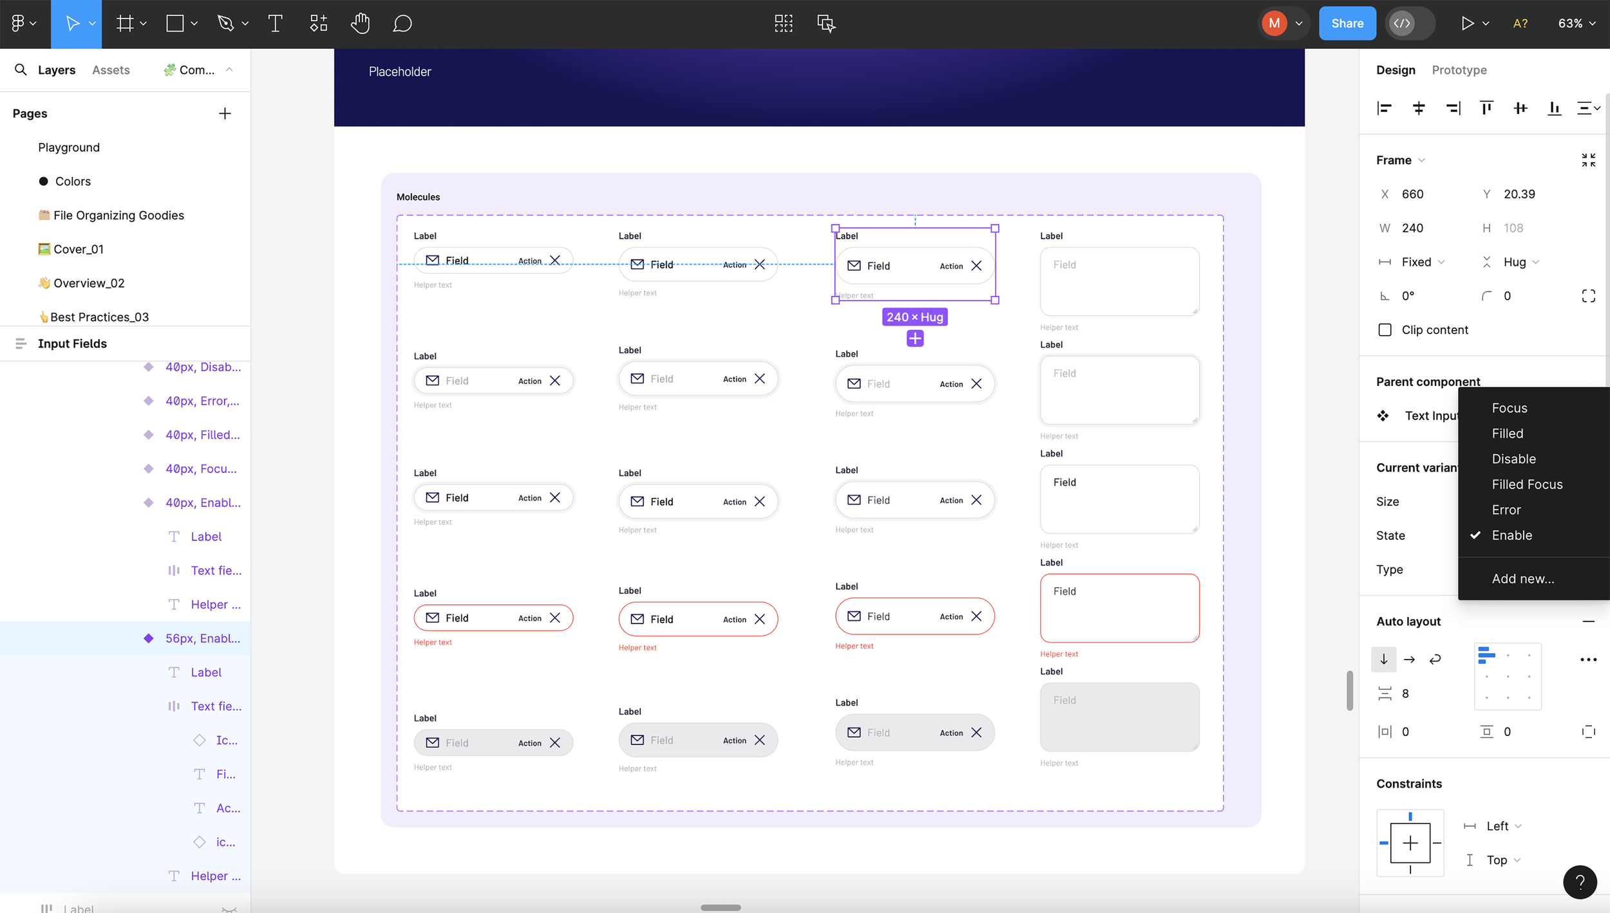The image size is (1610, 913).
Task: Click the Share button
Action: (1347, 24)
